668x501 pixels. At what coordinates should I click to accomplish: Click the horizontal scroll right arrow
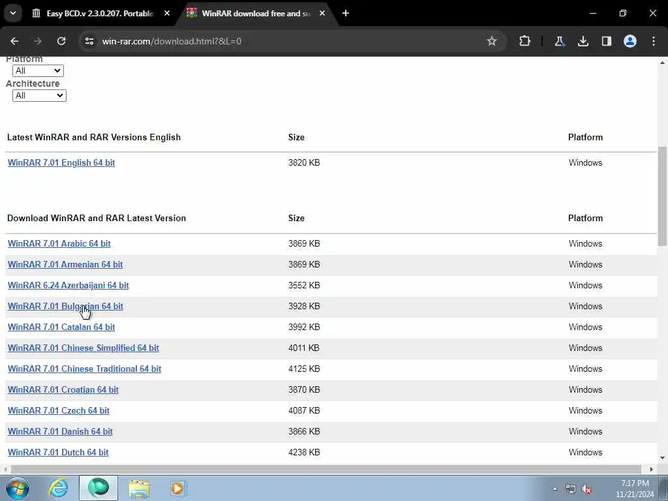coord(652,469)
